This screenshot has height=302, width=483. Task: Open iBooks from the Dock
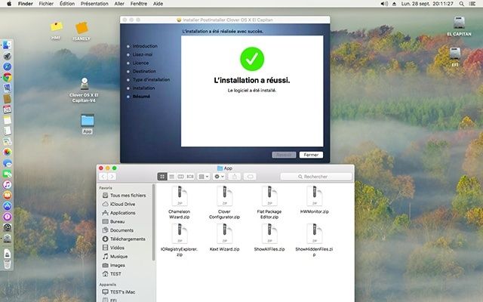coord(7,195)
